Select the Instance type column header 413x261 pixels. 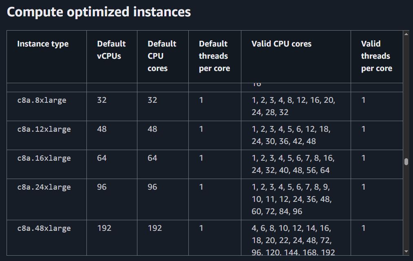pos(43,44)
